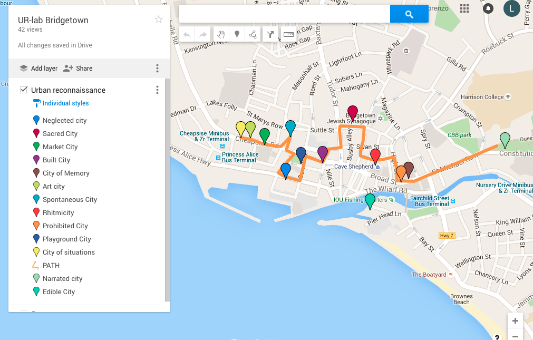Open map options three-dot menu
The image size is (533, 340).
point(157,69)
